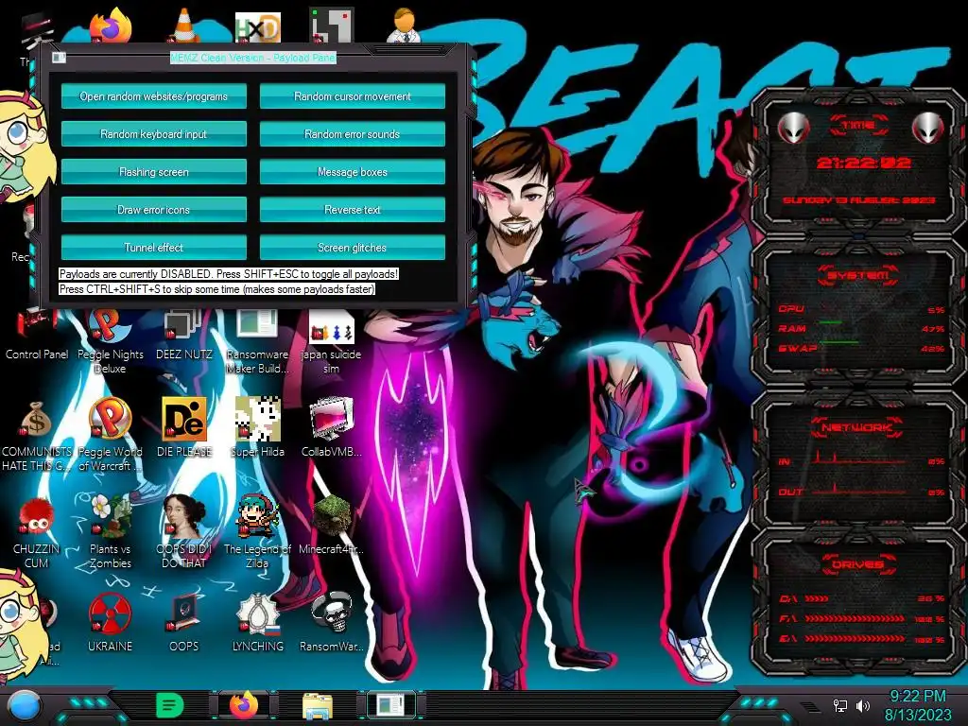Select the doctor figure desktop icon
This screenshot has width=968, height=726.
(x=405, y=26)
